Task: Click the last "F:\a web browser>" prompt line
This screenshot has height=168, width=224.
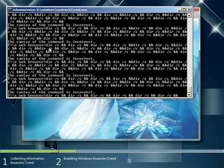Action: 93,95
